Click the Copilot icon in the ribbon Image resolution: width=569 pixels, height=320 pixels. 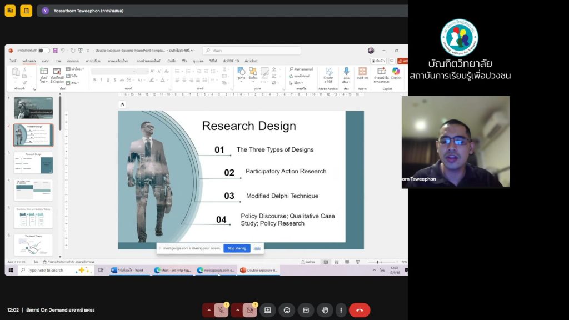click(x=396, y=73)
